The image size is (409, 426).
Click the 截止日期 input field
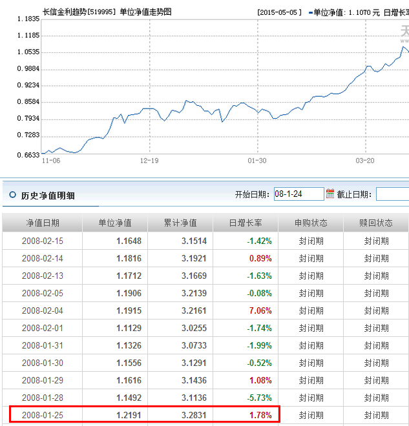(x=392, y=194)
